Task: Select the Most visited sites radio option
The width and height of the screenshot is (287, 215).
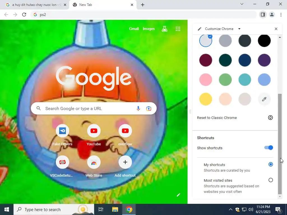Action: pyautogui.click(x=271, y=180)
